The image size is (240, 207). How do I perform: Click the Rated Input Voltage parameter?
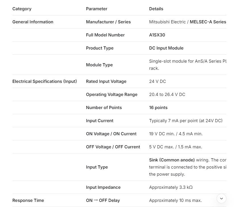(106, 81)
